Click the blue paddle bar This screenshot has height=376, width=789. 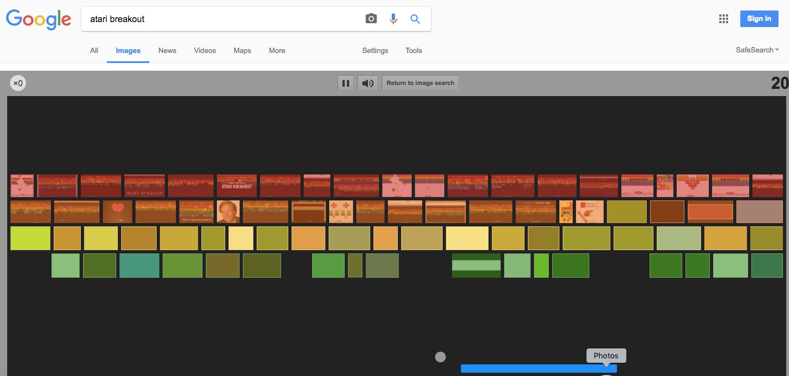538,368
